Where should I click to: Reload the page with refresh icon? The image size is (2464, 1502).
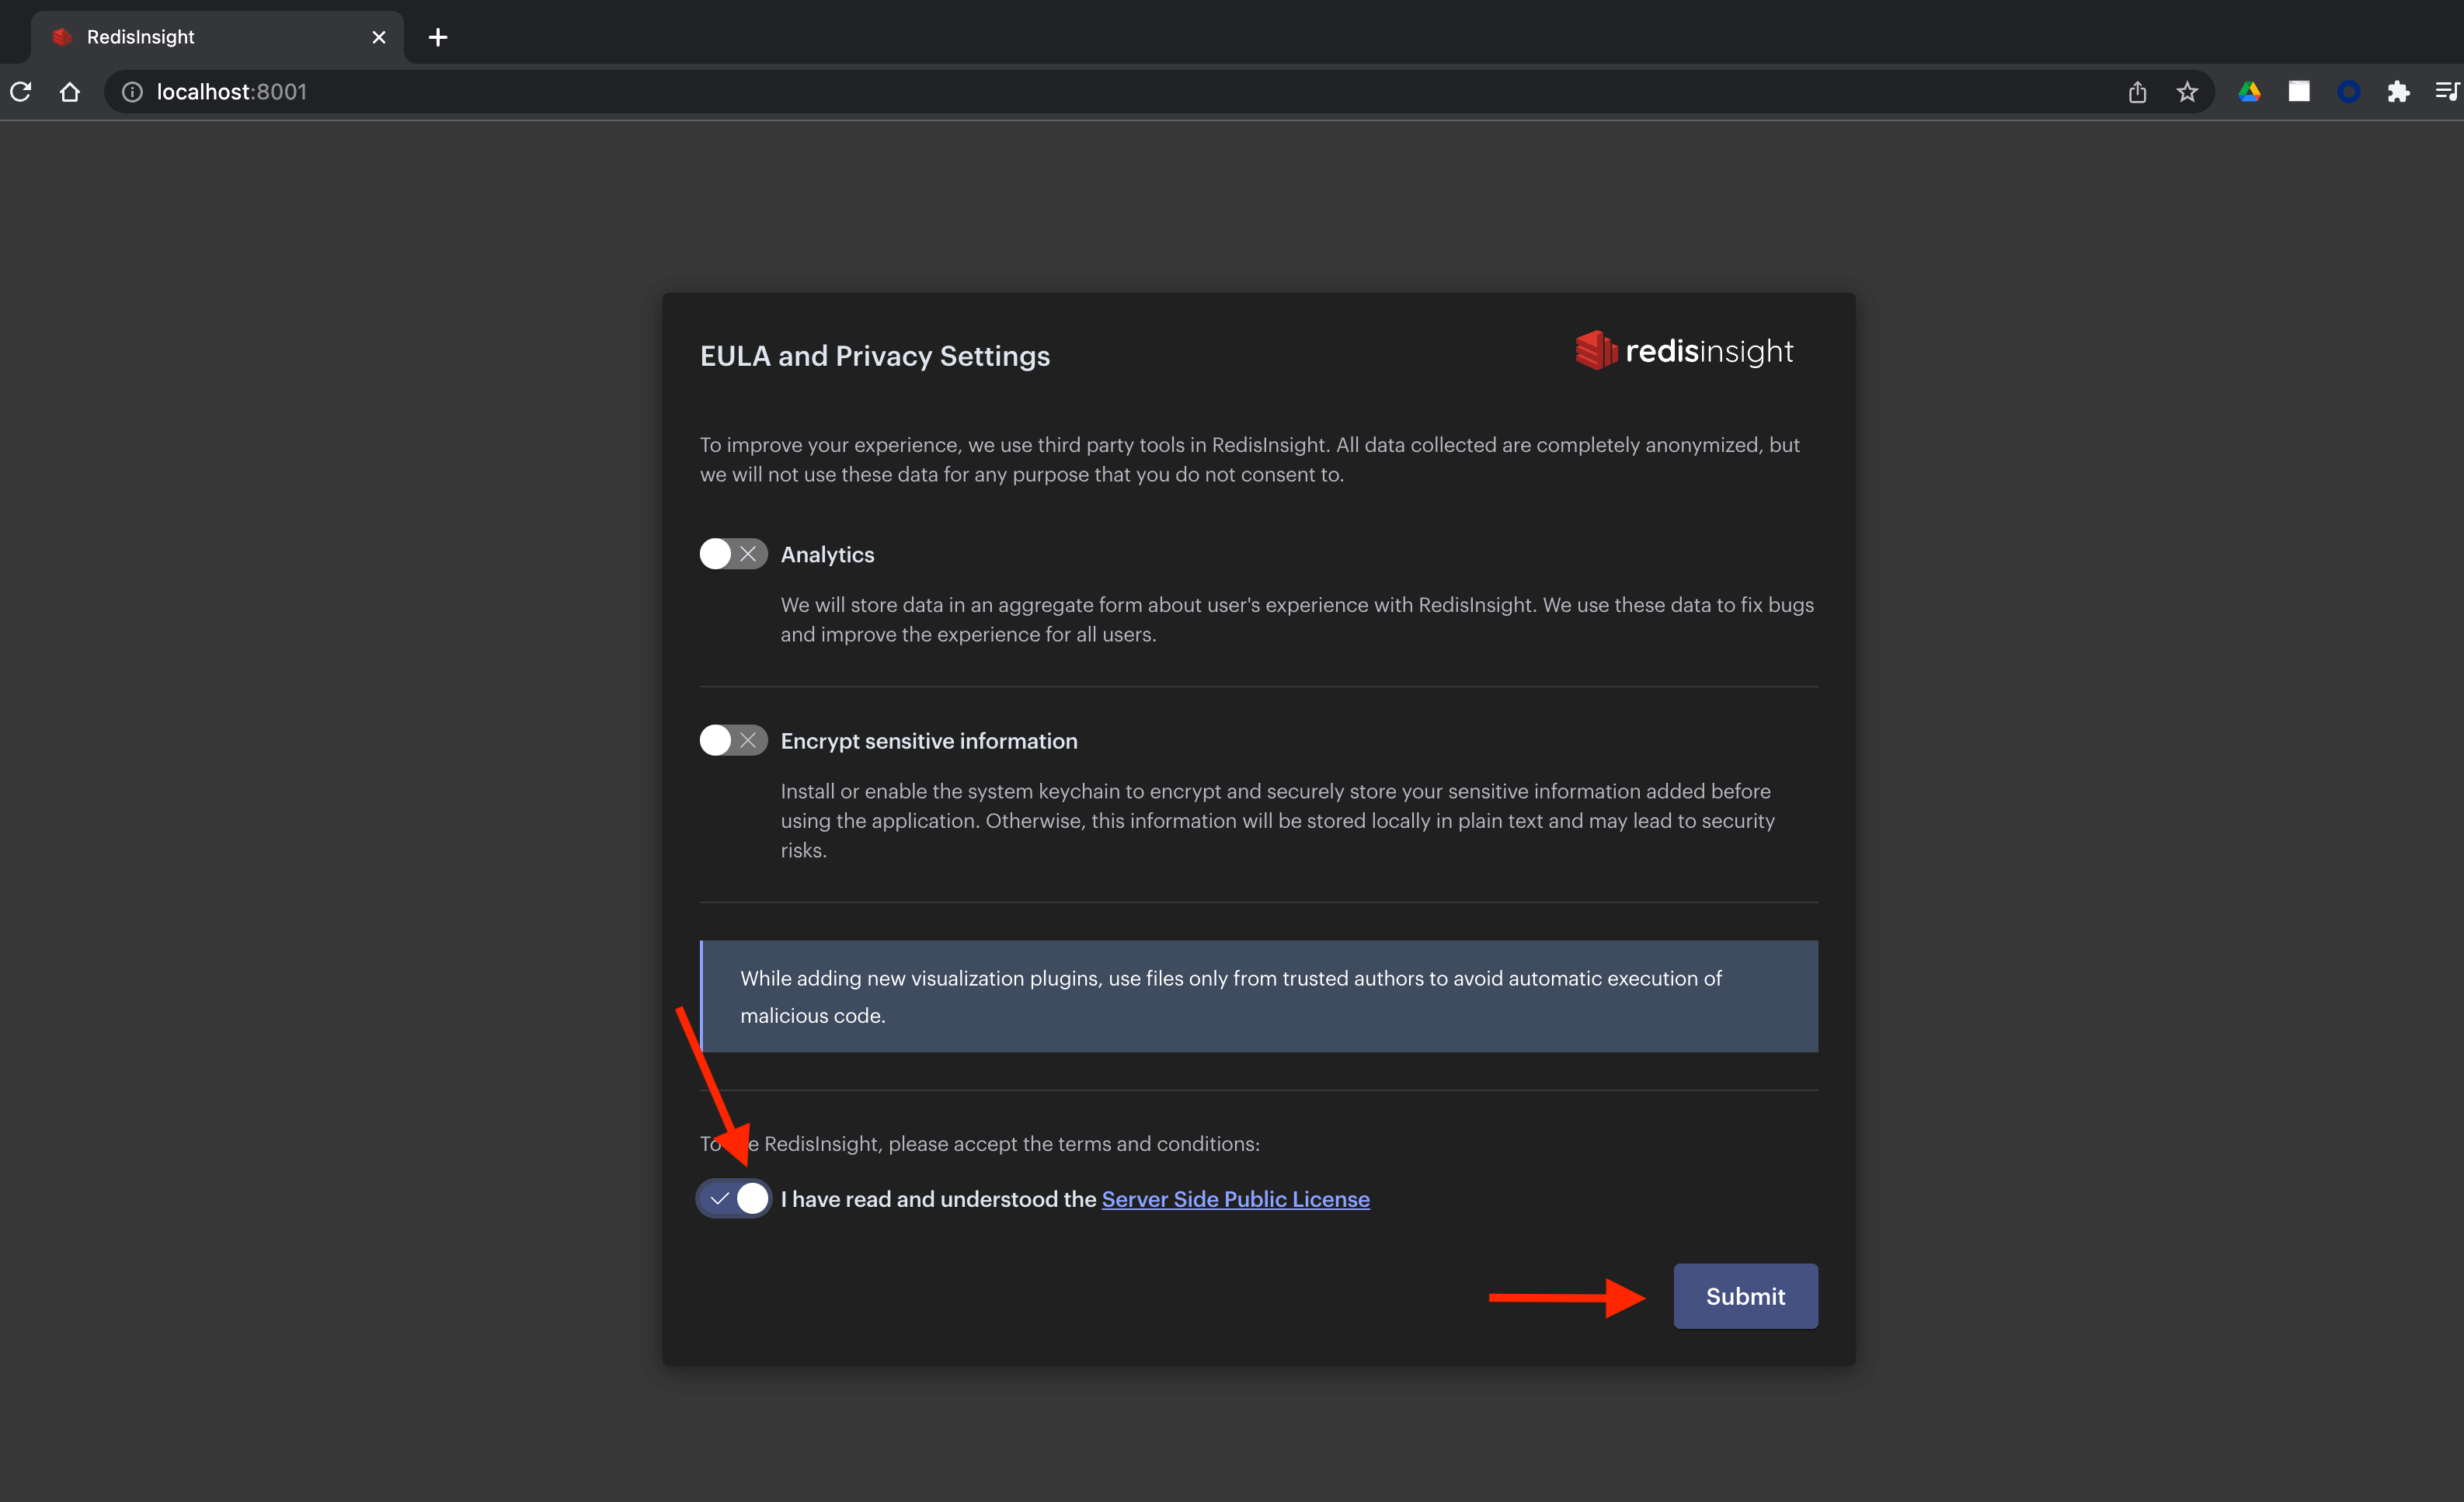click(x=21, y=92)
